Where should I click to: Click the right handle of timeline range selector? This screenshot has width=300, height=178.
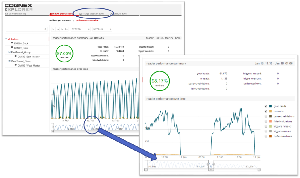click(x=214, y=164)
